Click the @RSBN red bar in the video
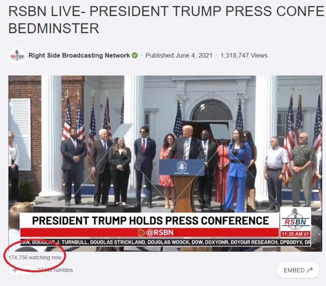The image size is (326, 286). pos(150,233)
